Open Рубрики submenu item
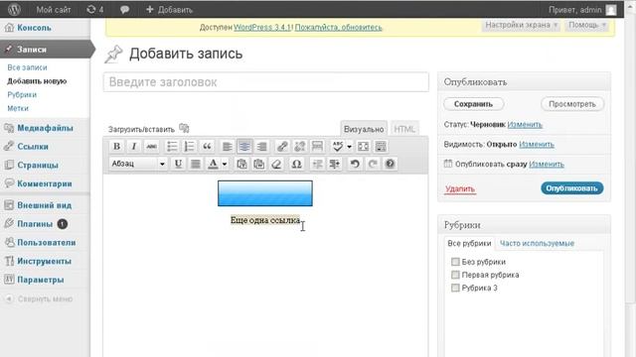 coord(22,95)
